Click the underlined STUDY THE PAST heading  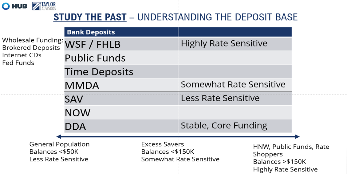click(90, 17)
